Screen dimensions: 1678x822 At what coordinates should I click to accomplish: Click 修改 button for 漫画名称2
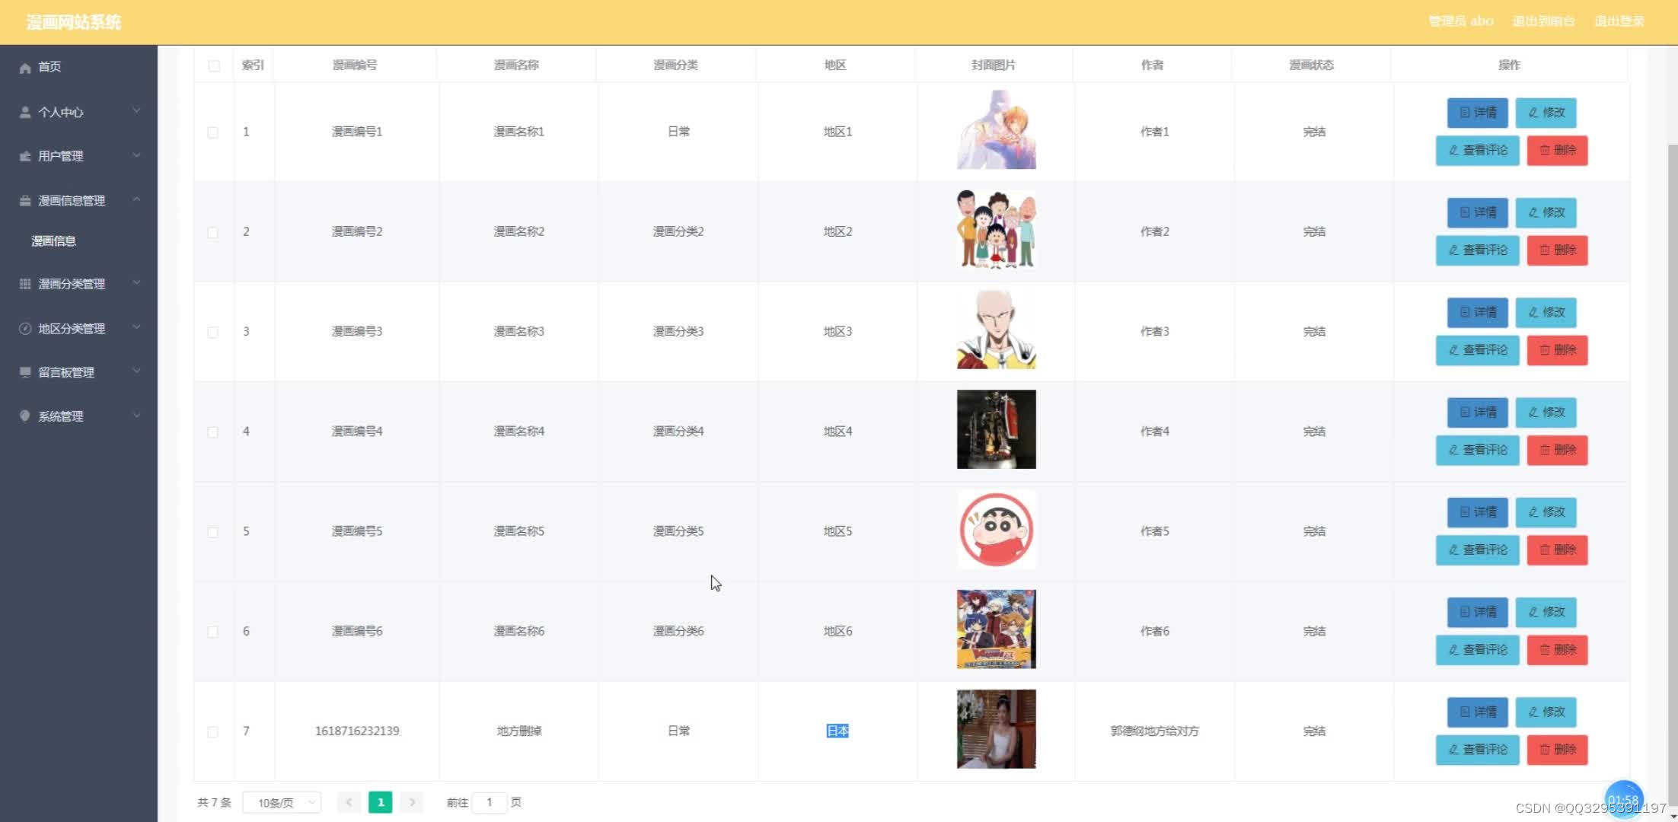point(1546,212)
